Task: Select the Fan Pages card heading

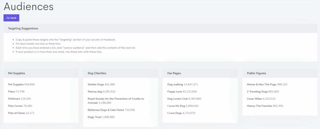Action: (x=174, y=73)
